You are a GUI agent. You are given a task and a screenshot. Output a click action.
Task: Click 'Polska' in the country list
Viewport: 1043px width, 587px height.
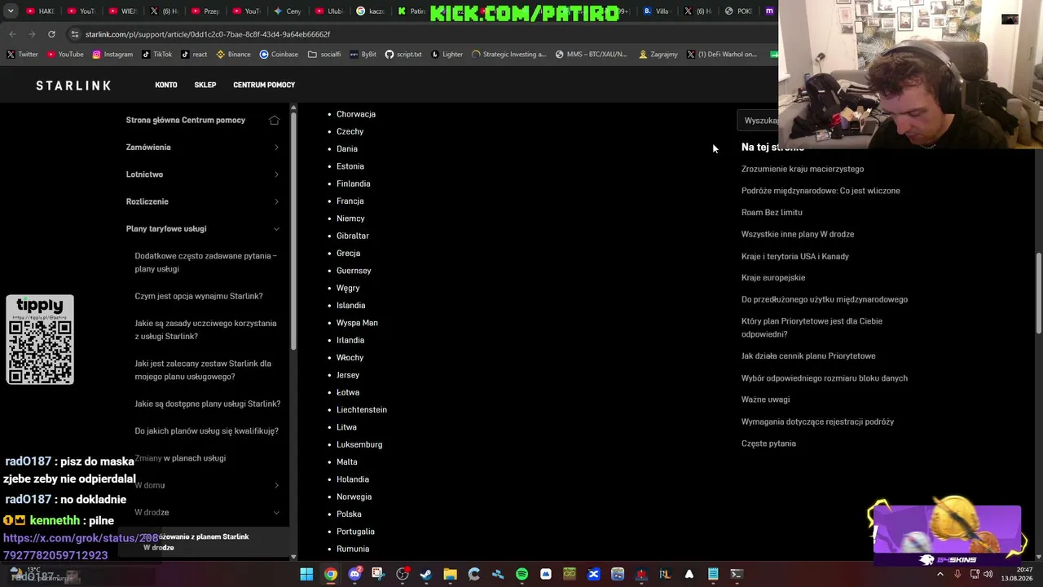coord(349,514)
